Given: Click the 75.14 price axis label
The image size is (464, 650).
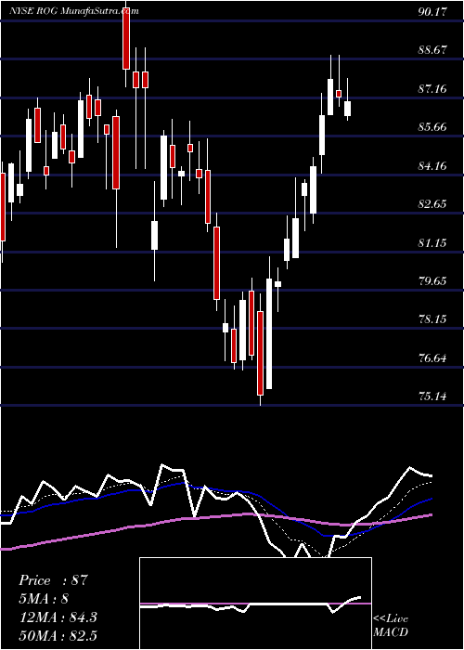Looking at the screenshot, I should (x=432, y=396).
